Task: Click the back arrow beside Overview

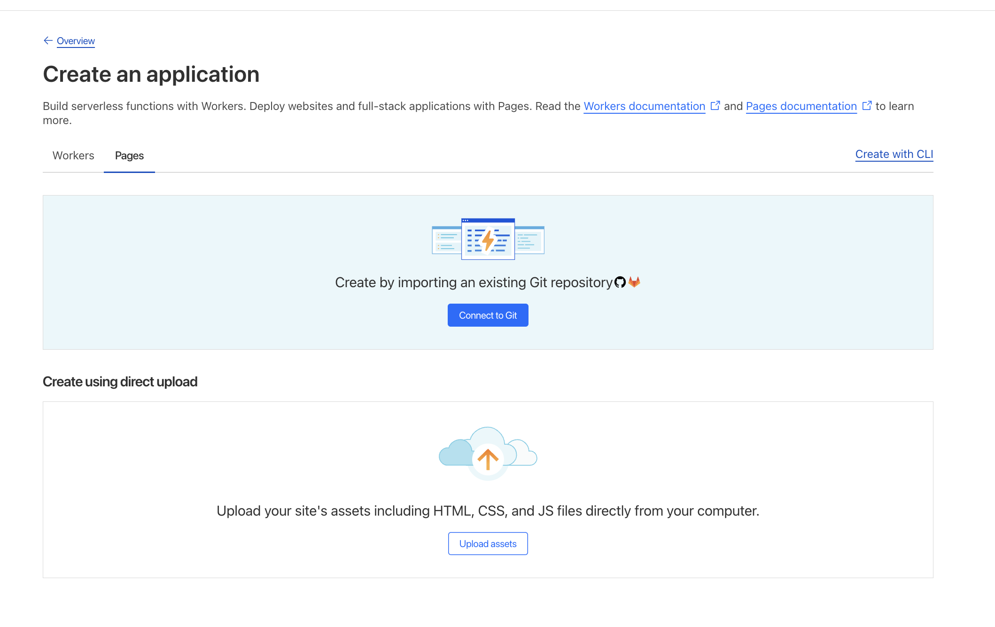Action: click(47, 40)
